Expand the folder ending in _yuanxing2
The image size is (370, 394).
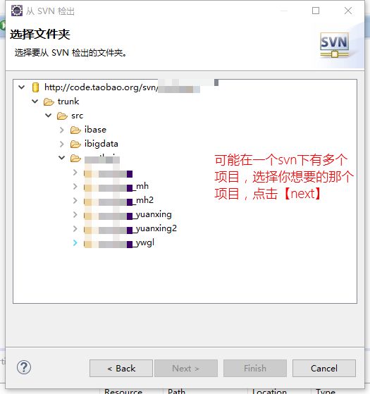click(75, 228)
